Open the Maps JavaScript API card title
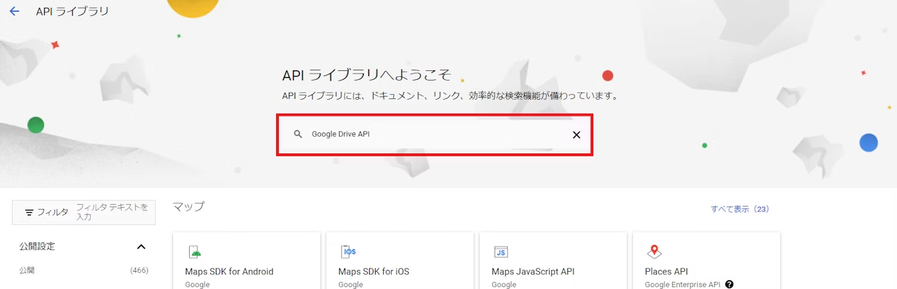Viewport: 897px width, 289px height. (533, 272)
